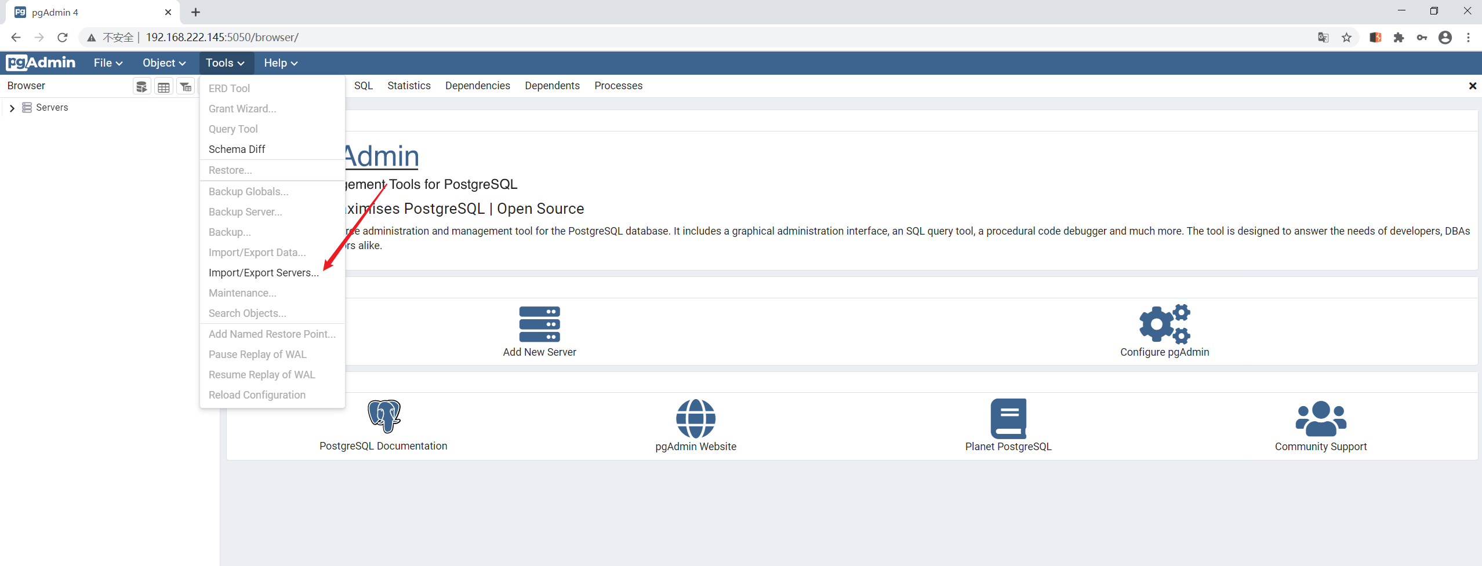Open the browser extensions puzzle icon
The width and height of the screenshot is (1482, 566).
coord(1399,38)
